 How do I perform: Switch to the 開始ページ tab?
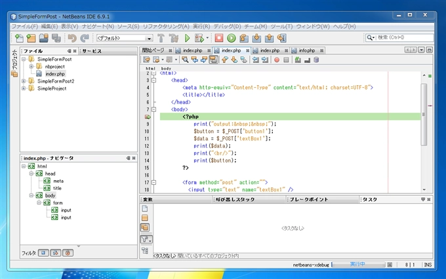click(153, 50)
